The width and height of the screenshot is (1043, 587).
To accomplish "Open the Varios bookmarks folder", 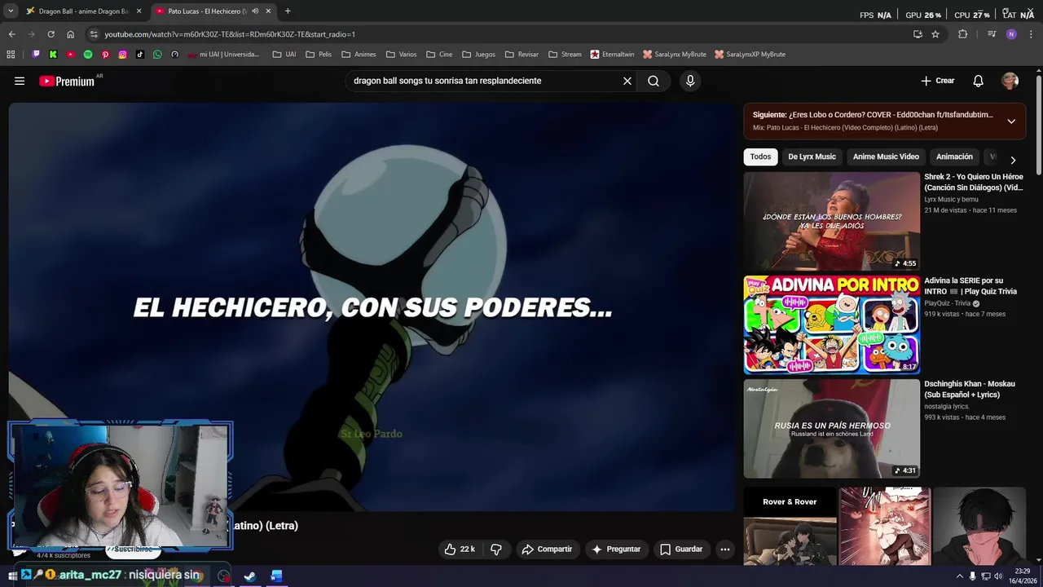I will pos(402,55).
